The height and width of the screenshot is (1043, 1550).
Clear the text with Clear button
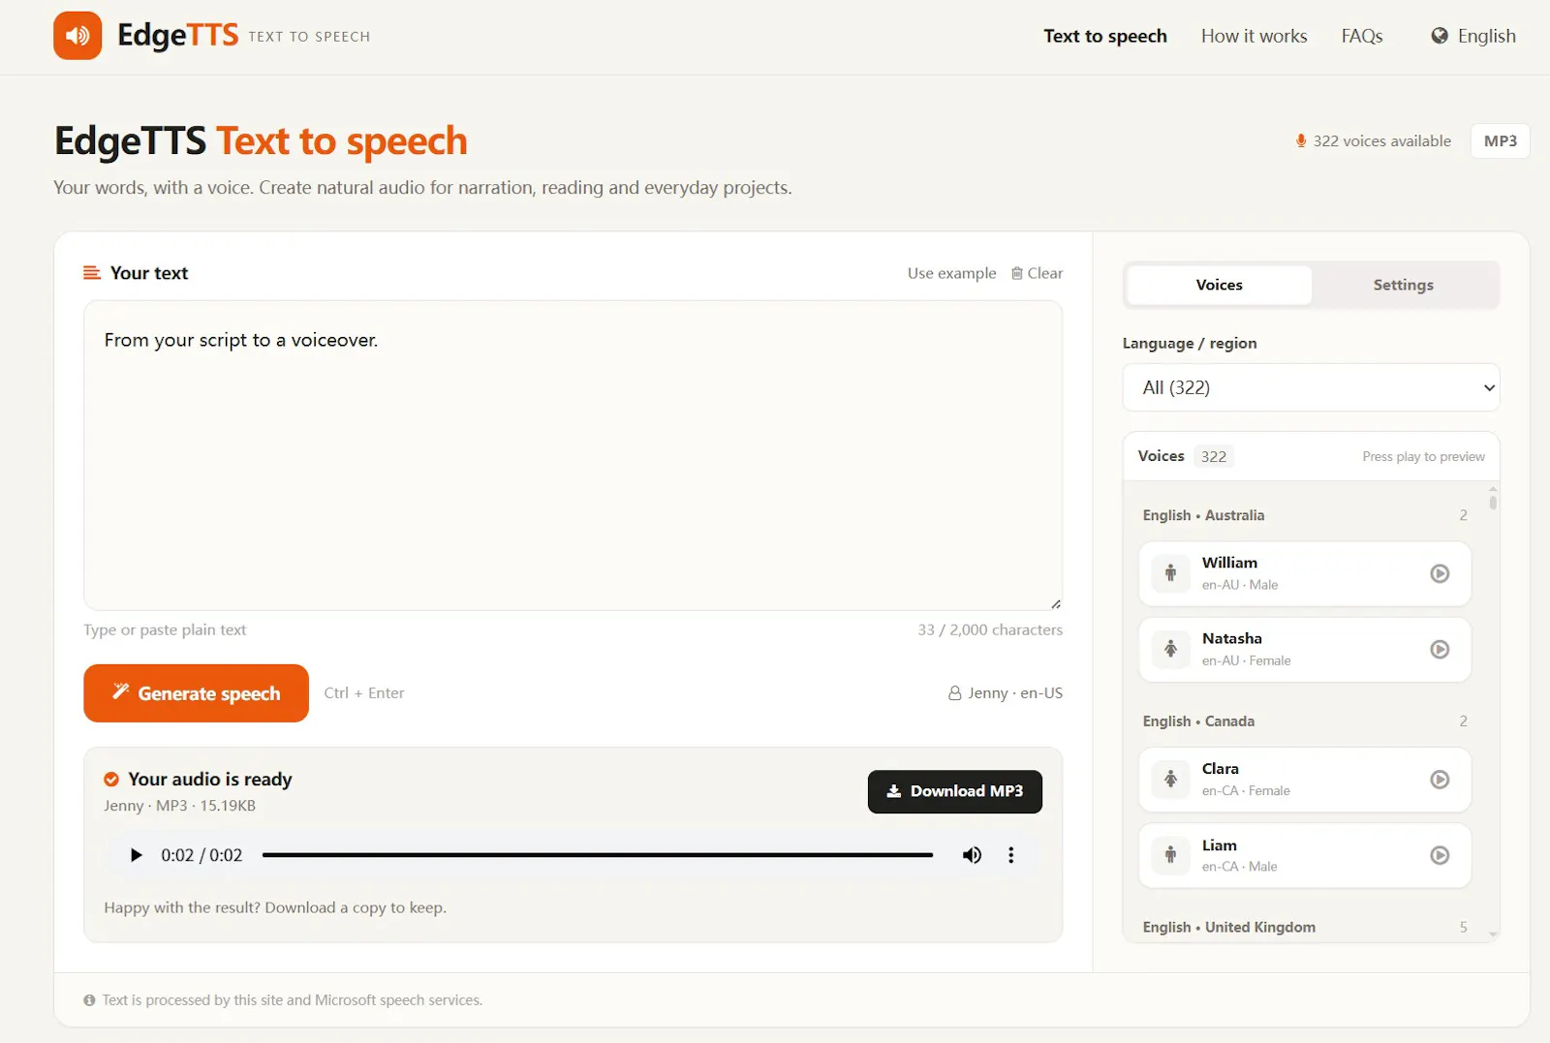pos(1037,273)
